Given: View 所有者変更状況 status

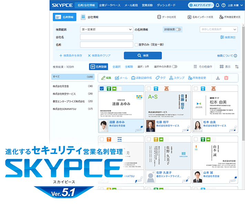Looking at the screenshot, I should click(x=230, y=17).
